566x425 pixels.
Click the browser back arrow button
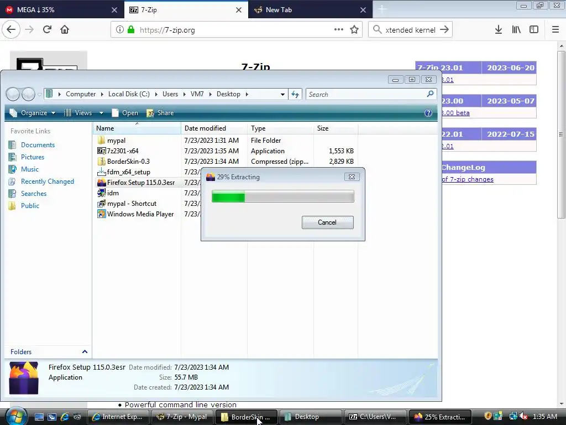click(11, 30)
